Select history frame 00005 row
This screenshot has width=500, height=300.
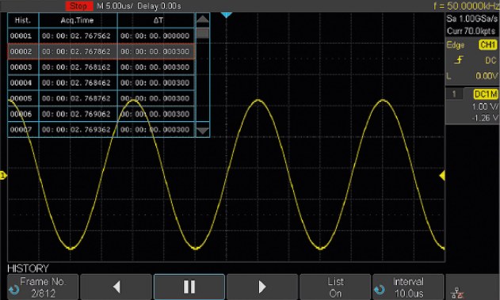click(101, 98)
